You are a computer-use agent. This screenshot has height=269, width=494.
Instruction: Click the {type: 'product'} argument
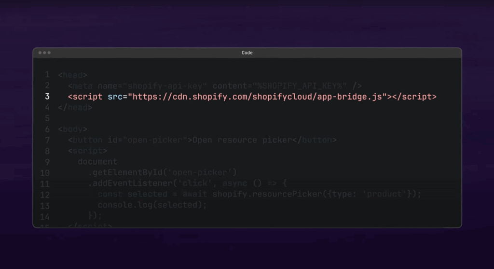pyautogui.click(x=369, y=194)
